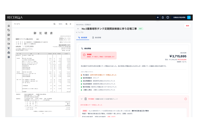
Task: Open the delivery truck icon in sidebar
Action: pos(9,44)
